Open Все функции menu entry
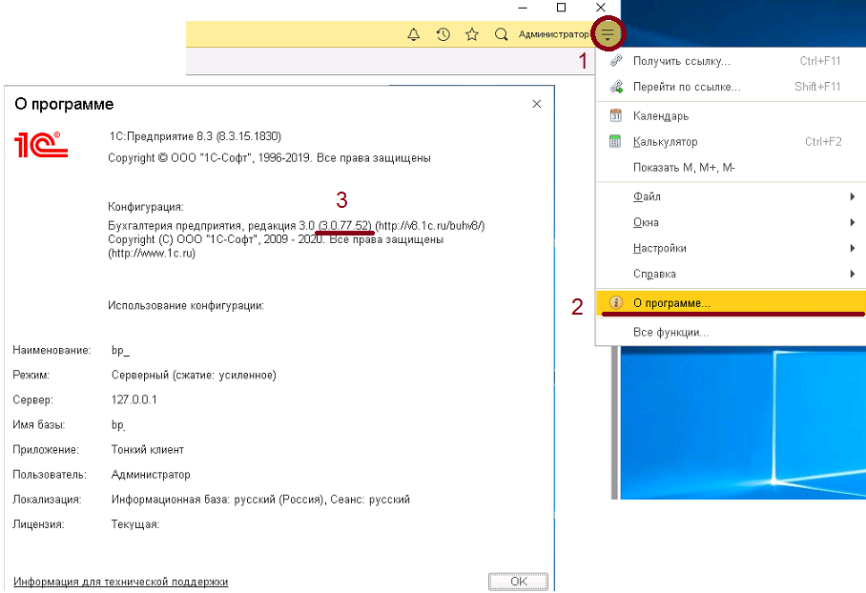866x593 pixels. tap(731, 332)
